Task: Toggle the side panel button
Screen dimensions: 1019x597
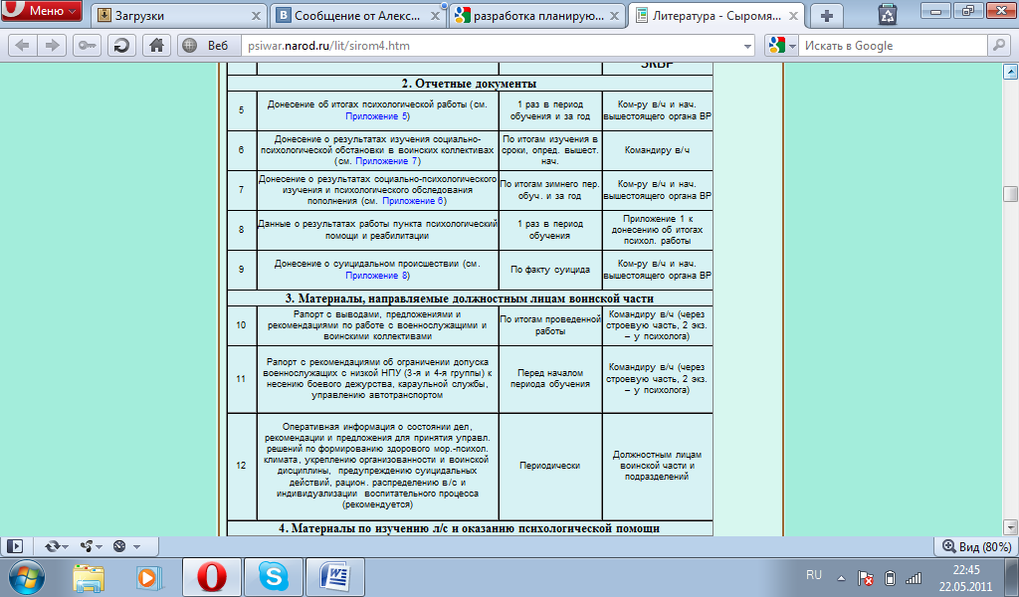Action: 15,546
